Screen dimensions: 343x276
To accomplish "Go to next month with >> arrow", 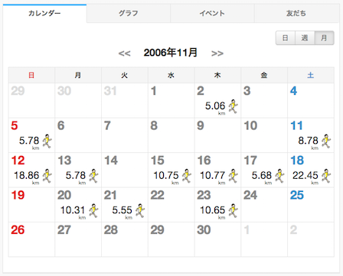I will [x=217, y=54].
